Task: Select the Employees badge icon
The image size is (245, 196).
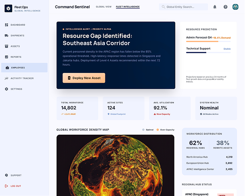Action: coord(7,68)
